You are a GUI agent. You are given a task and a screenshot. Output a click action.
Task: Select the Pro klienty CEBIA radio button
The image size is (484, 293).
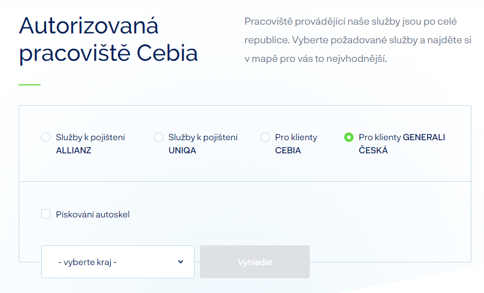click(x=265, y=137)
